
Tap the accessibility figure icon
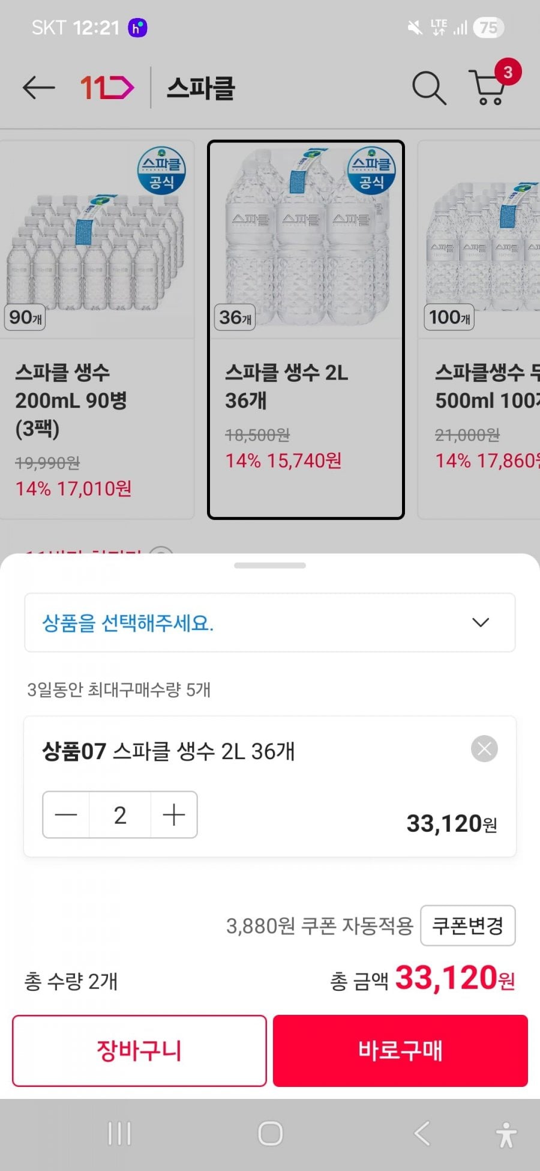506,1134
